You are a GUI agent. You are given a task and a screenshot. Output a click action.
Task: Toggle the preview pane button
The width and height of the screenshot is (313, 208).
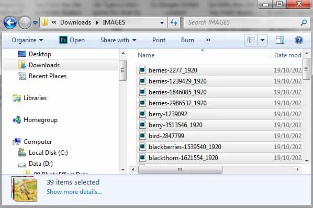coord(280,40)
